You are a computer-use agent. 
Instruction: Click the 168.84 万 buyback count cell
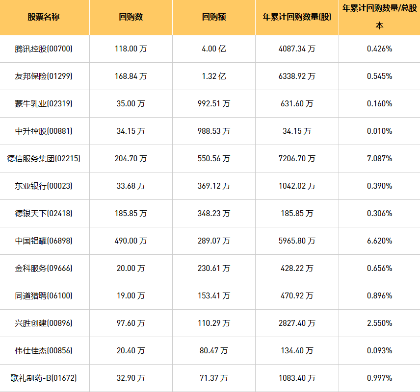[131, 76]
